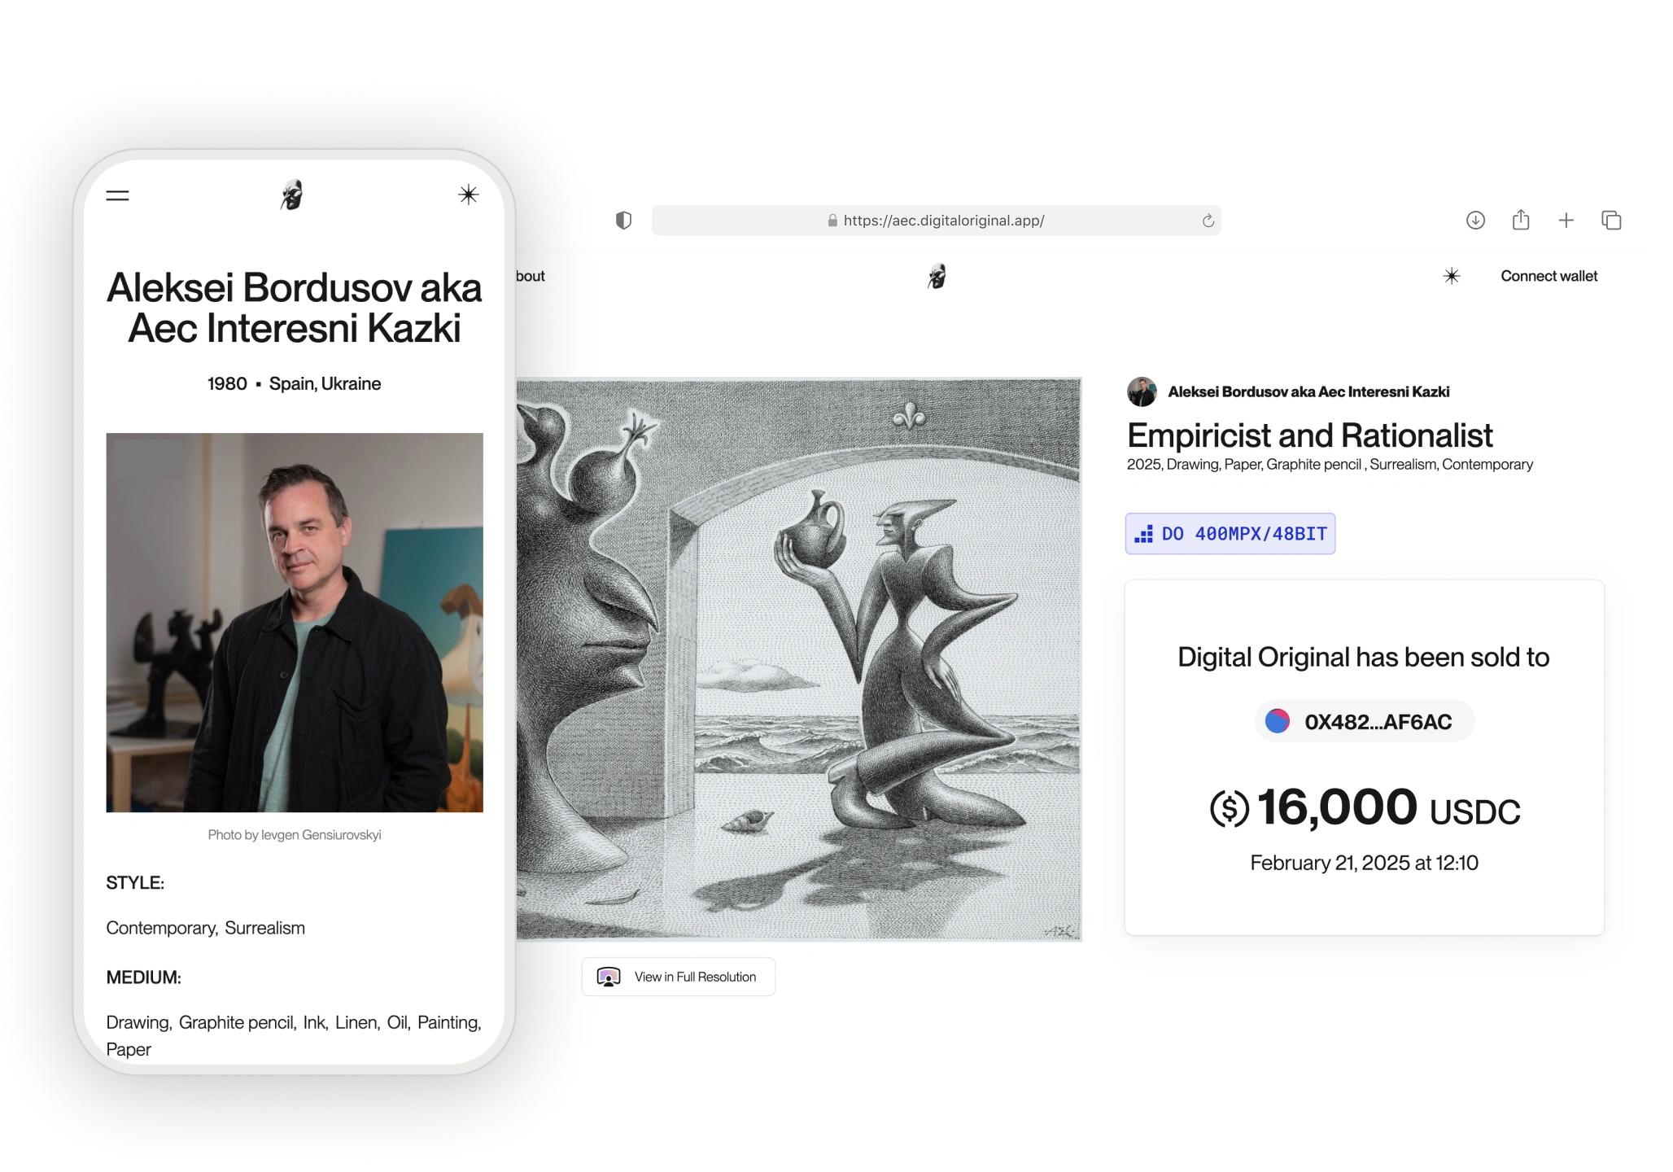1673x1172 pixels.
Task: Show the tab overview icon
Action: 1611,220
